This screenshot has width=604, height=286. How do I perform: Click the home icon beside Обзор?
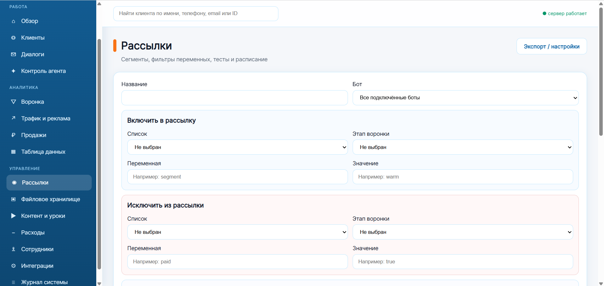pos(13,21)
